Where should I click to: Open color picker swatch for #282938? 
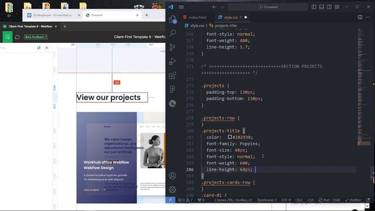(230, 137)
